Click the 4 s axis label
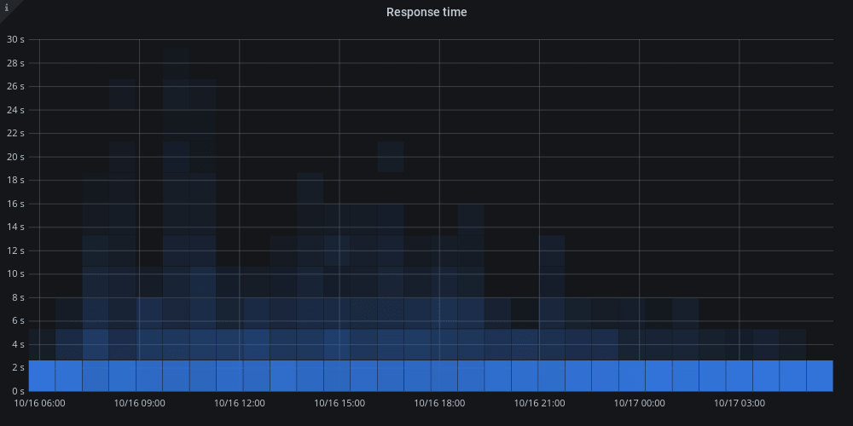 [x=18, y=344]
